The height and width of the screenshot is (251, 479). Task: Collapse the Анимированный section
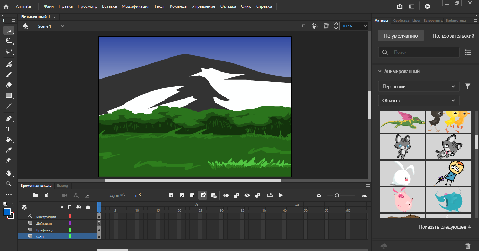point(380,71)
